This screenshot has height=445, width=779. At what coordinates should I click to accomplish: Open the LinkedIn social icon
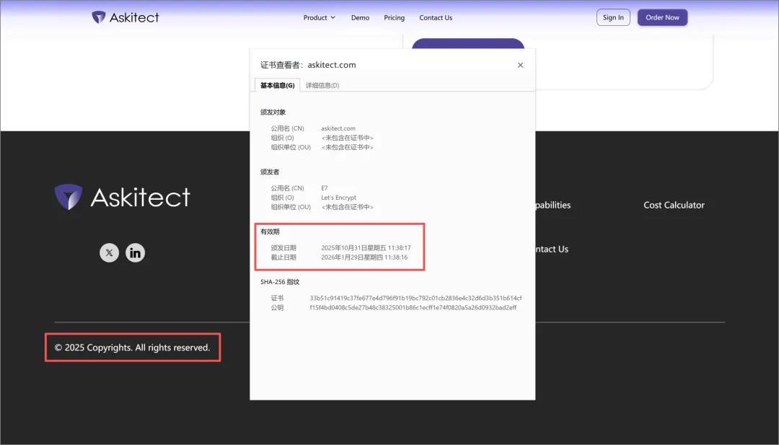135,252
